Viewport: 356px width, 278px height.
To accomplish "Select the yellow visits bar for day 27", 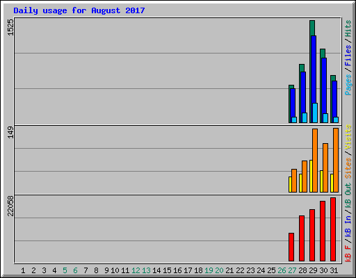I will 290,184.
